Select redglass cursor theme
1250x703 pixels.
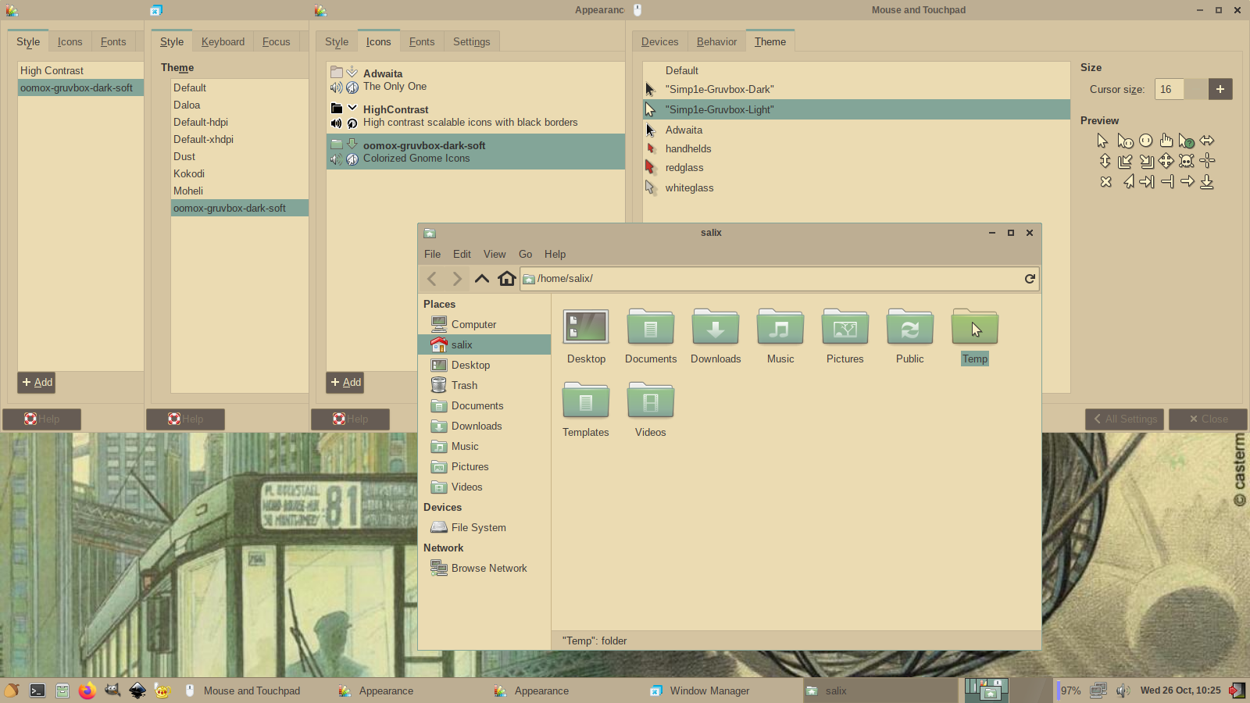click(x=856, y=167)
